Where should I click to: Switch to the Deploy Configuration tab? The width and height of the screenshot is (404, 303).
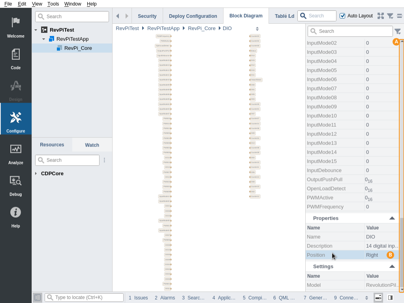tap(193, 16)
